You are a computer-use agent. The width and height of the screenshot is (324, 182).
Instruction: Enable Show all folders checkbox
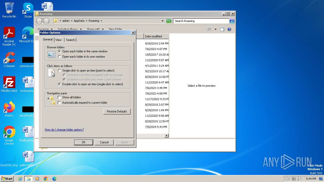click(x=59, y=97)
